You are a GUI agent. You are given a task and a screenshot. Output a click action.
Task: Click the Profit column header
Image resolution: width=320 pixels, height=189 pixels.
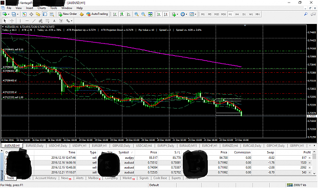(x=307, y=152)
